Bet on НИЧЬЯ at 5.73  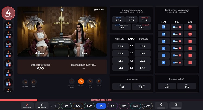[x=132, y=20]
